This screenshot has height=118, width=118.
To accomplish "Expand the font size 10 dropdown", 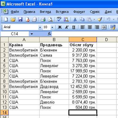I will pos(52,27).
